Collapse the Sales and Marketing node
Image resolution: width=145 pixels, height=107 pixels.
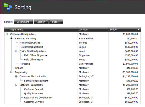tap(11, 38)
